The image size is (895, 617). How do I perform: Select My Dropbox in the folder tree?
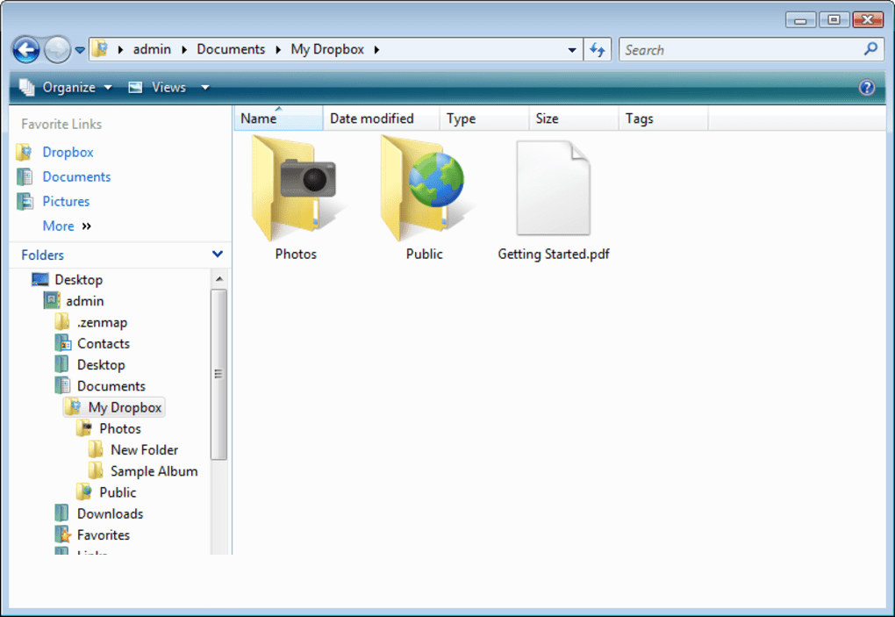tap(125, 407)
